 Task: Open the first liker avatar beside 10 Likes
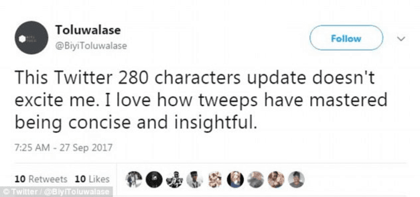pyautogui.click(x=134, y=179)
